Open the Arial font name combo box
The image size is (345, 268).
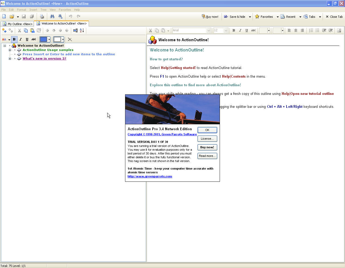(191, 30)
